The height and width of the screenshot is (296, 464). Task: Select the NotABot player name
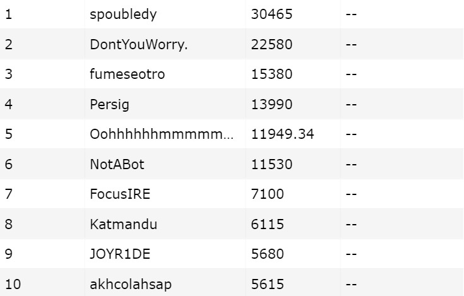pyautogui.click(x=117, y=165)
